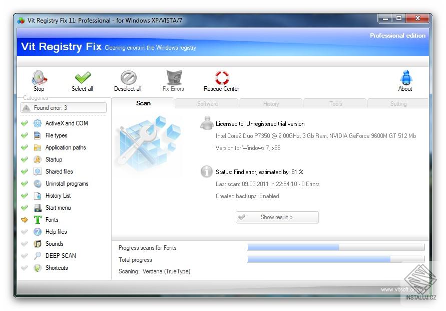Screen dimensions: 446x311
Task: Click 'Version for Windows 7, x86' text
Action: point(248,148)
